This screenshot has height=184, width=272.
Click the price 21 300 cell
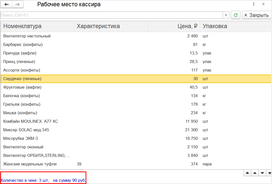(174, 130)
